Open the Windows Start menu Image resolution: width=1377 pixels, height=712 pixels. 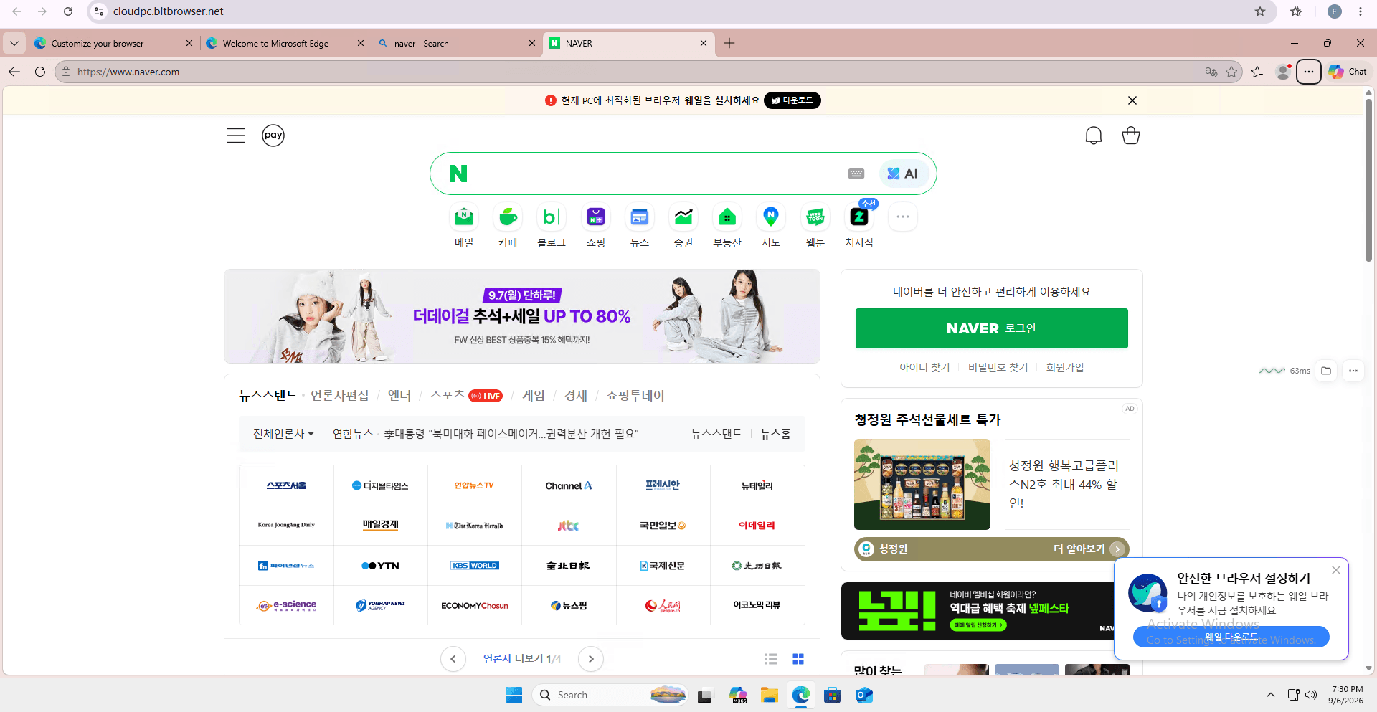click(514, 695)
